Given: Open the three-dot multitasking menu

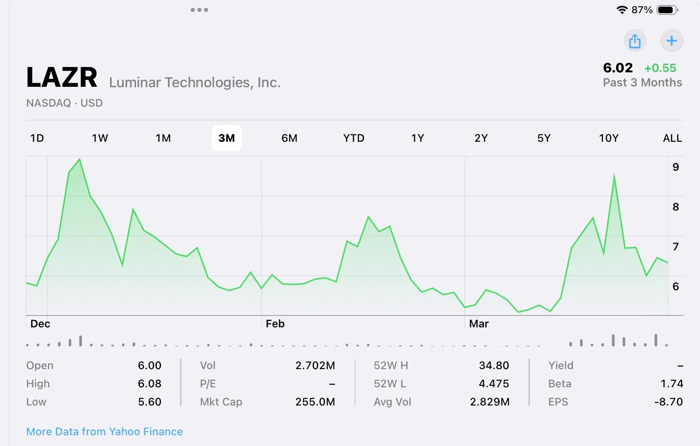Looking at the screenshot, I should 199,10.
